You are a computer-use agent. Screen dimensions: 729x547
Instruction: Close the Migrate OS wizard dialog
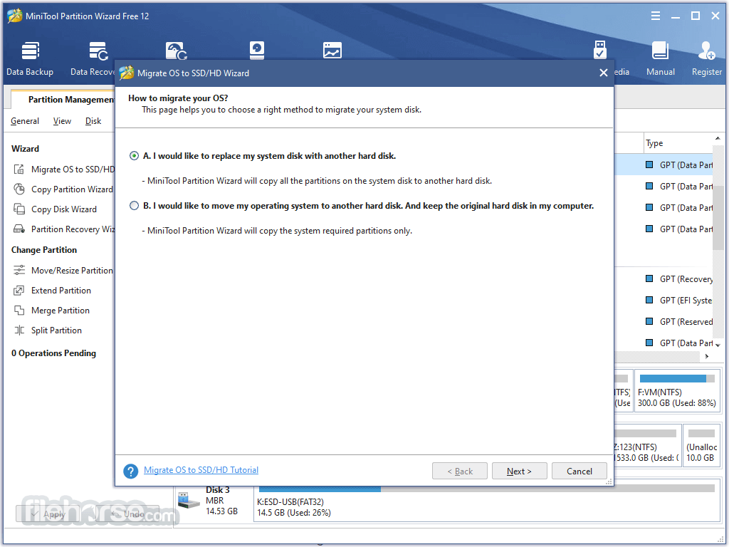click(x=604, y=73)
